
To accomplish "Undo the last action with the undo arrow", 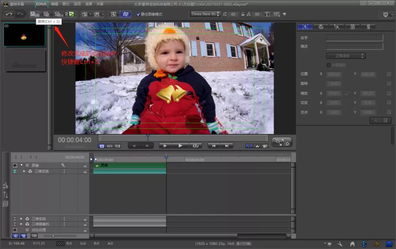I will pyautogui.click(x=9, y=14).
